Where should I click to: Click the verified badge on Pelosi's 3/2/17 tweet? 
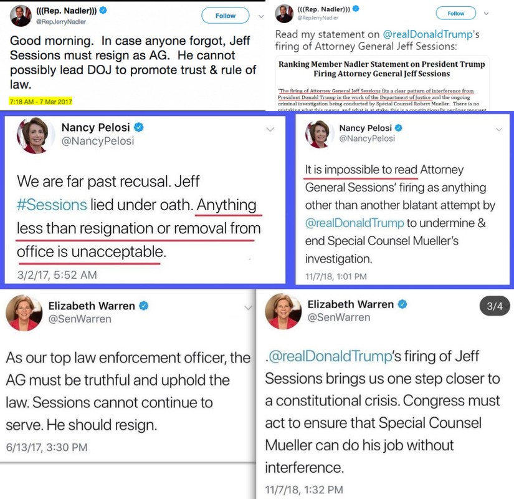(x=139, y=127)
